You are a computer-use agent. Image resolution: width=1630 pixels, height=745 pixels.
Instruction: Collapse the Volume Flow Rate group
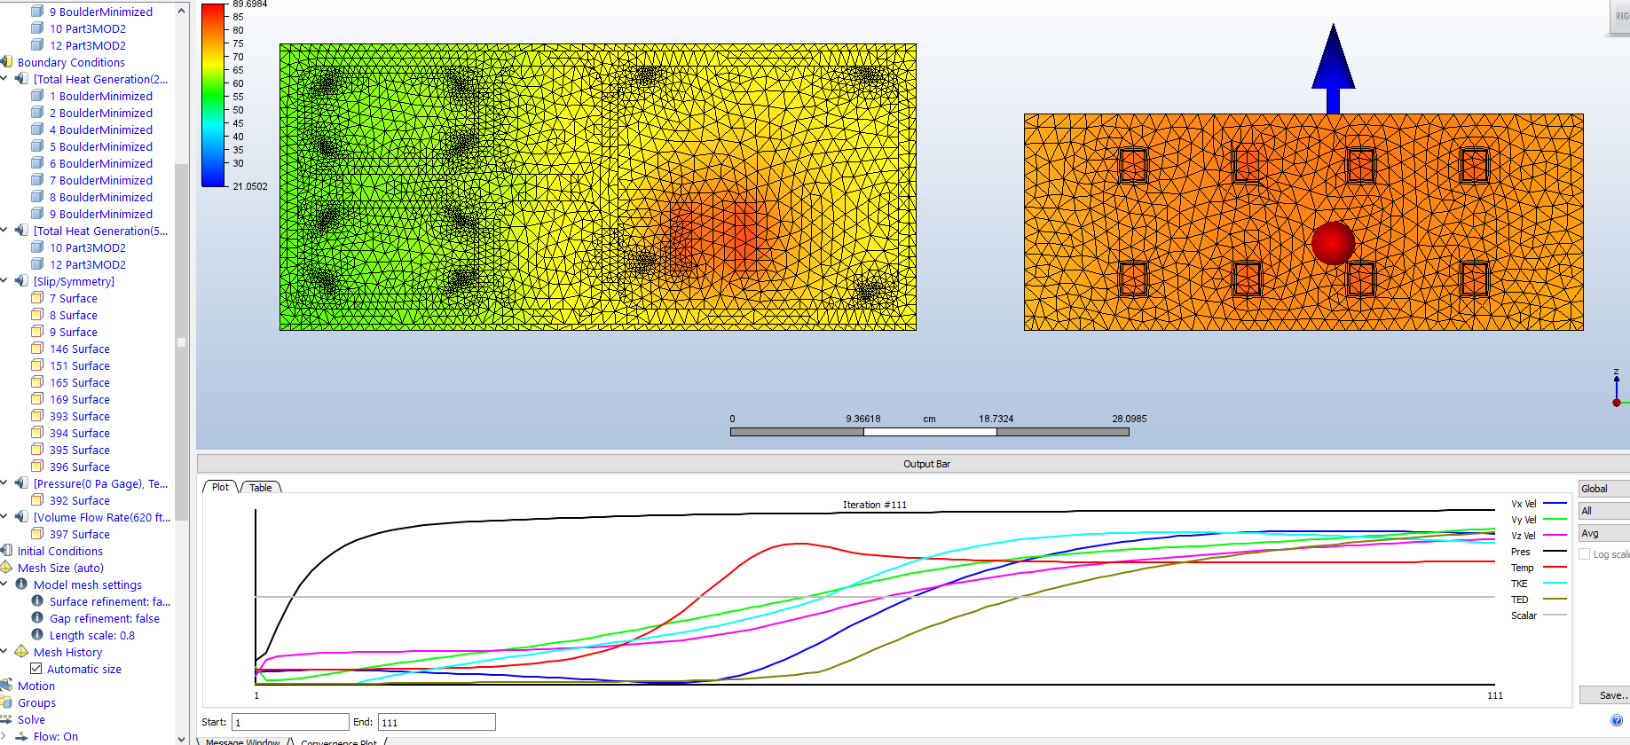(4, 517)
